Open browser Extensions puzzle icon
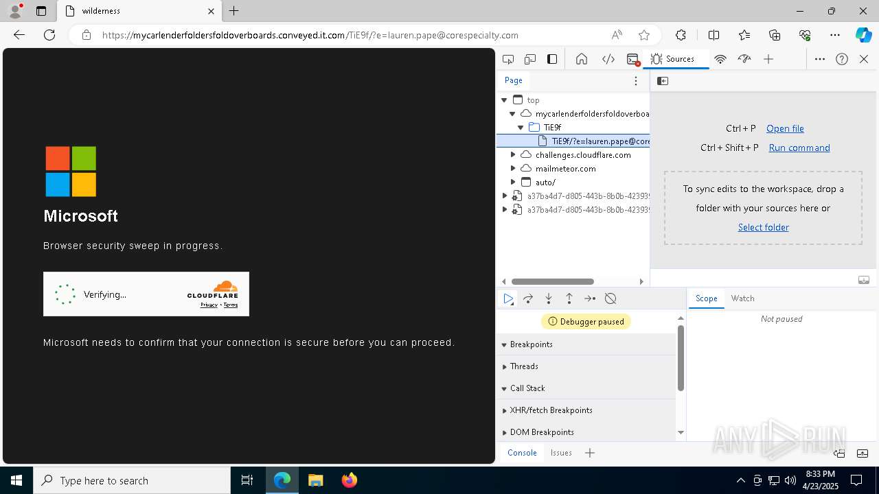879x494 pixels. [x=681, y=35]
